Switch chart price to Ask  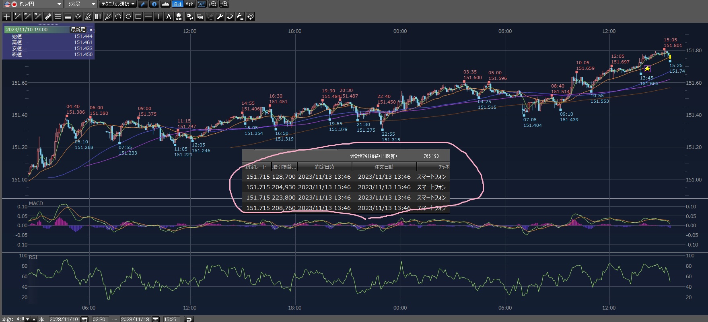(189, 4)
